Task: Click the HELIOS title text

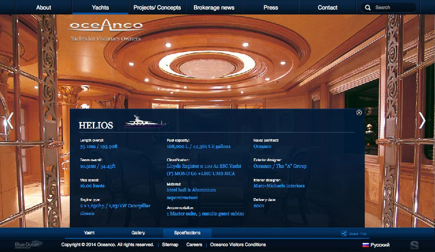Action: coord(96,125)
